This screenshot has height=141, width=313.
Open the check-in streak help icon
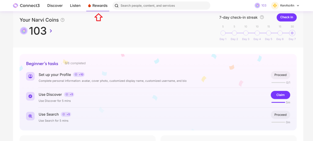pos(262,17)
